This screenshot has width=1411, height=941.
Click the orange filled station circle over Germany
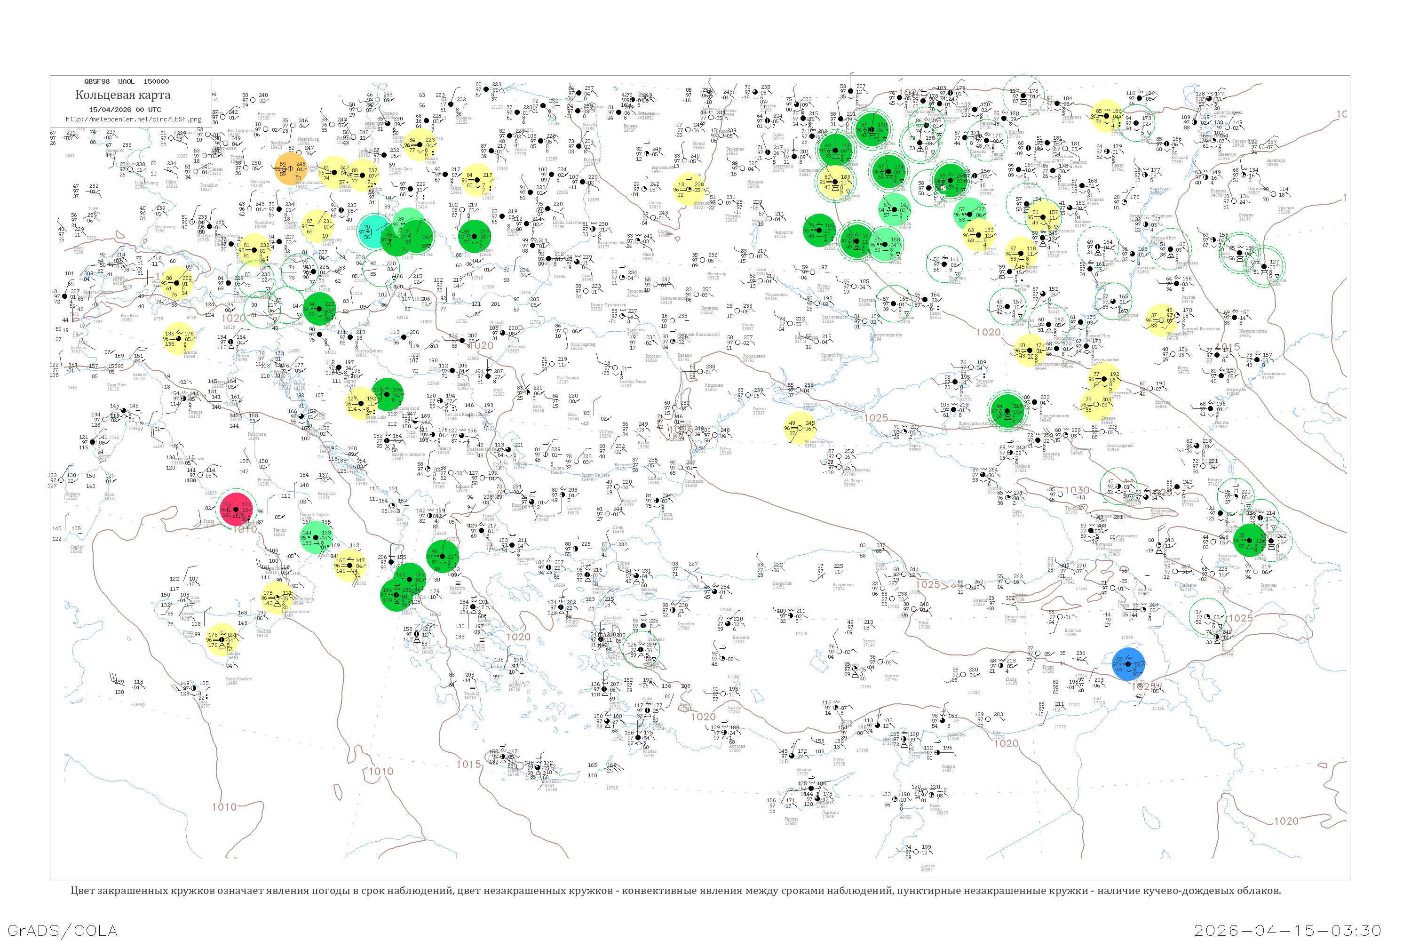click(291, 168)
